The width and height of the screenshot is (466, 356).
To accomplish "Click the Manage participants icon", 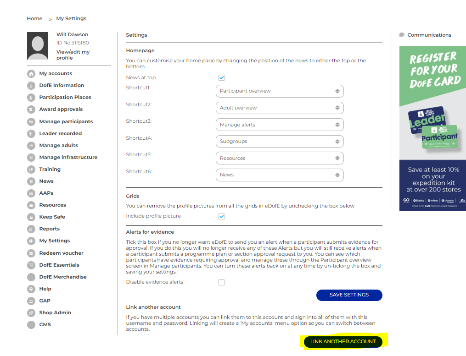I will click(31, 121).
